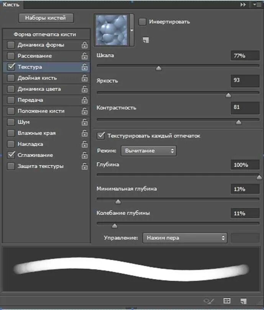Enable the Шум checkbox
Screen dimensions: 264x310
pyautogui.click(x=11, y=122)
